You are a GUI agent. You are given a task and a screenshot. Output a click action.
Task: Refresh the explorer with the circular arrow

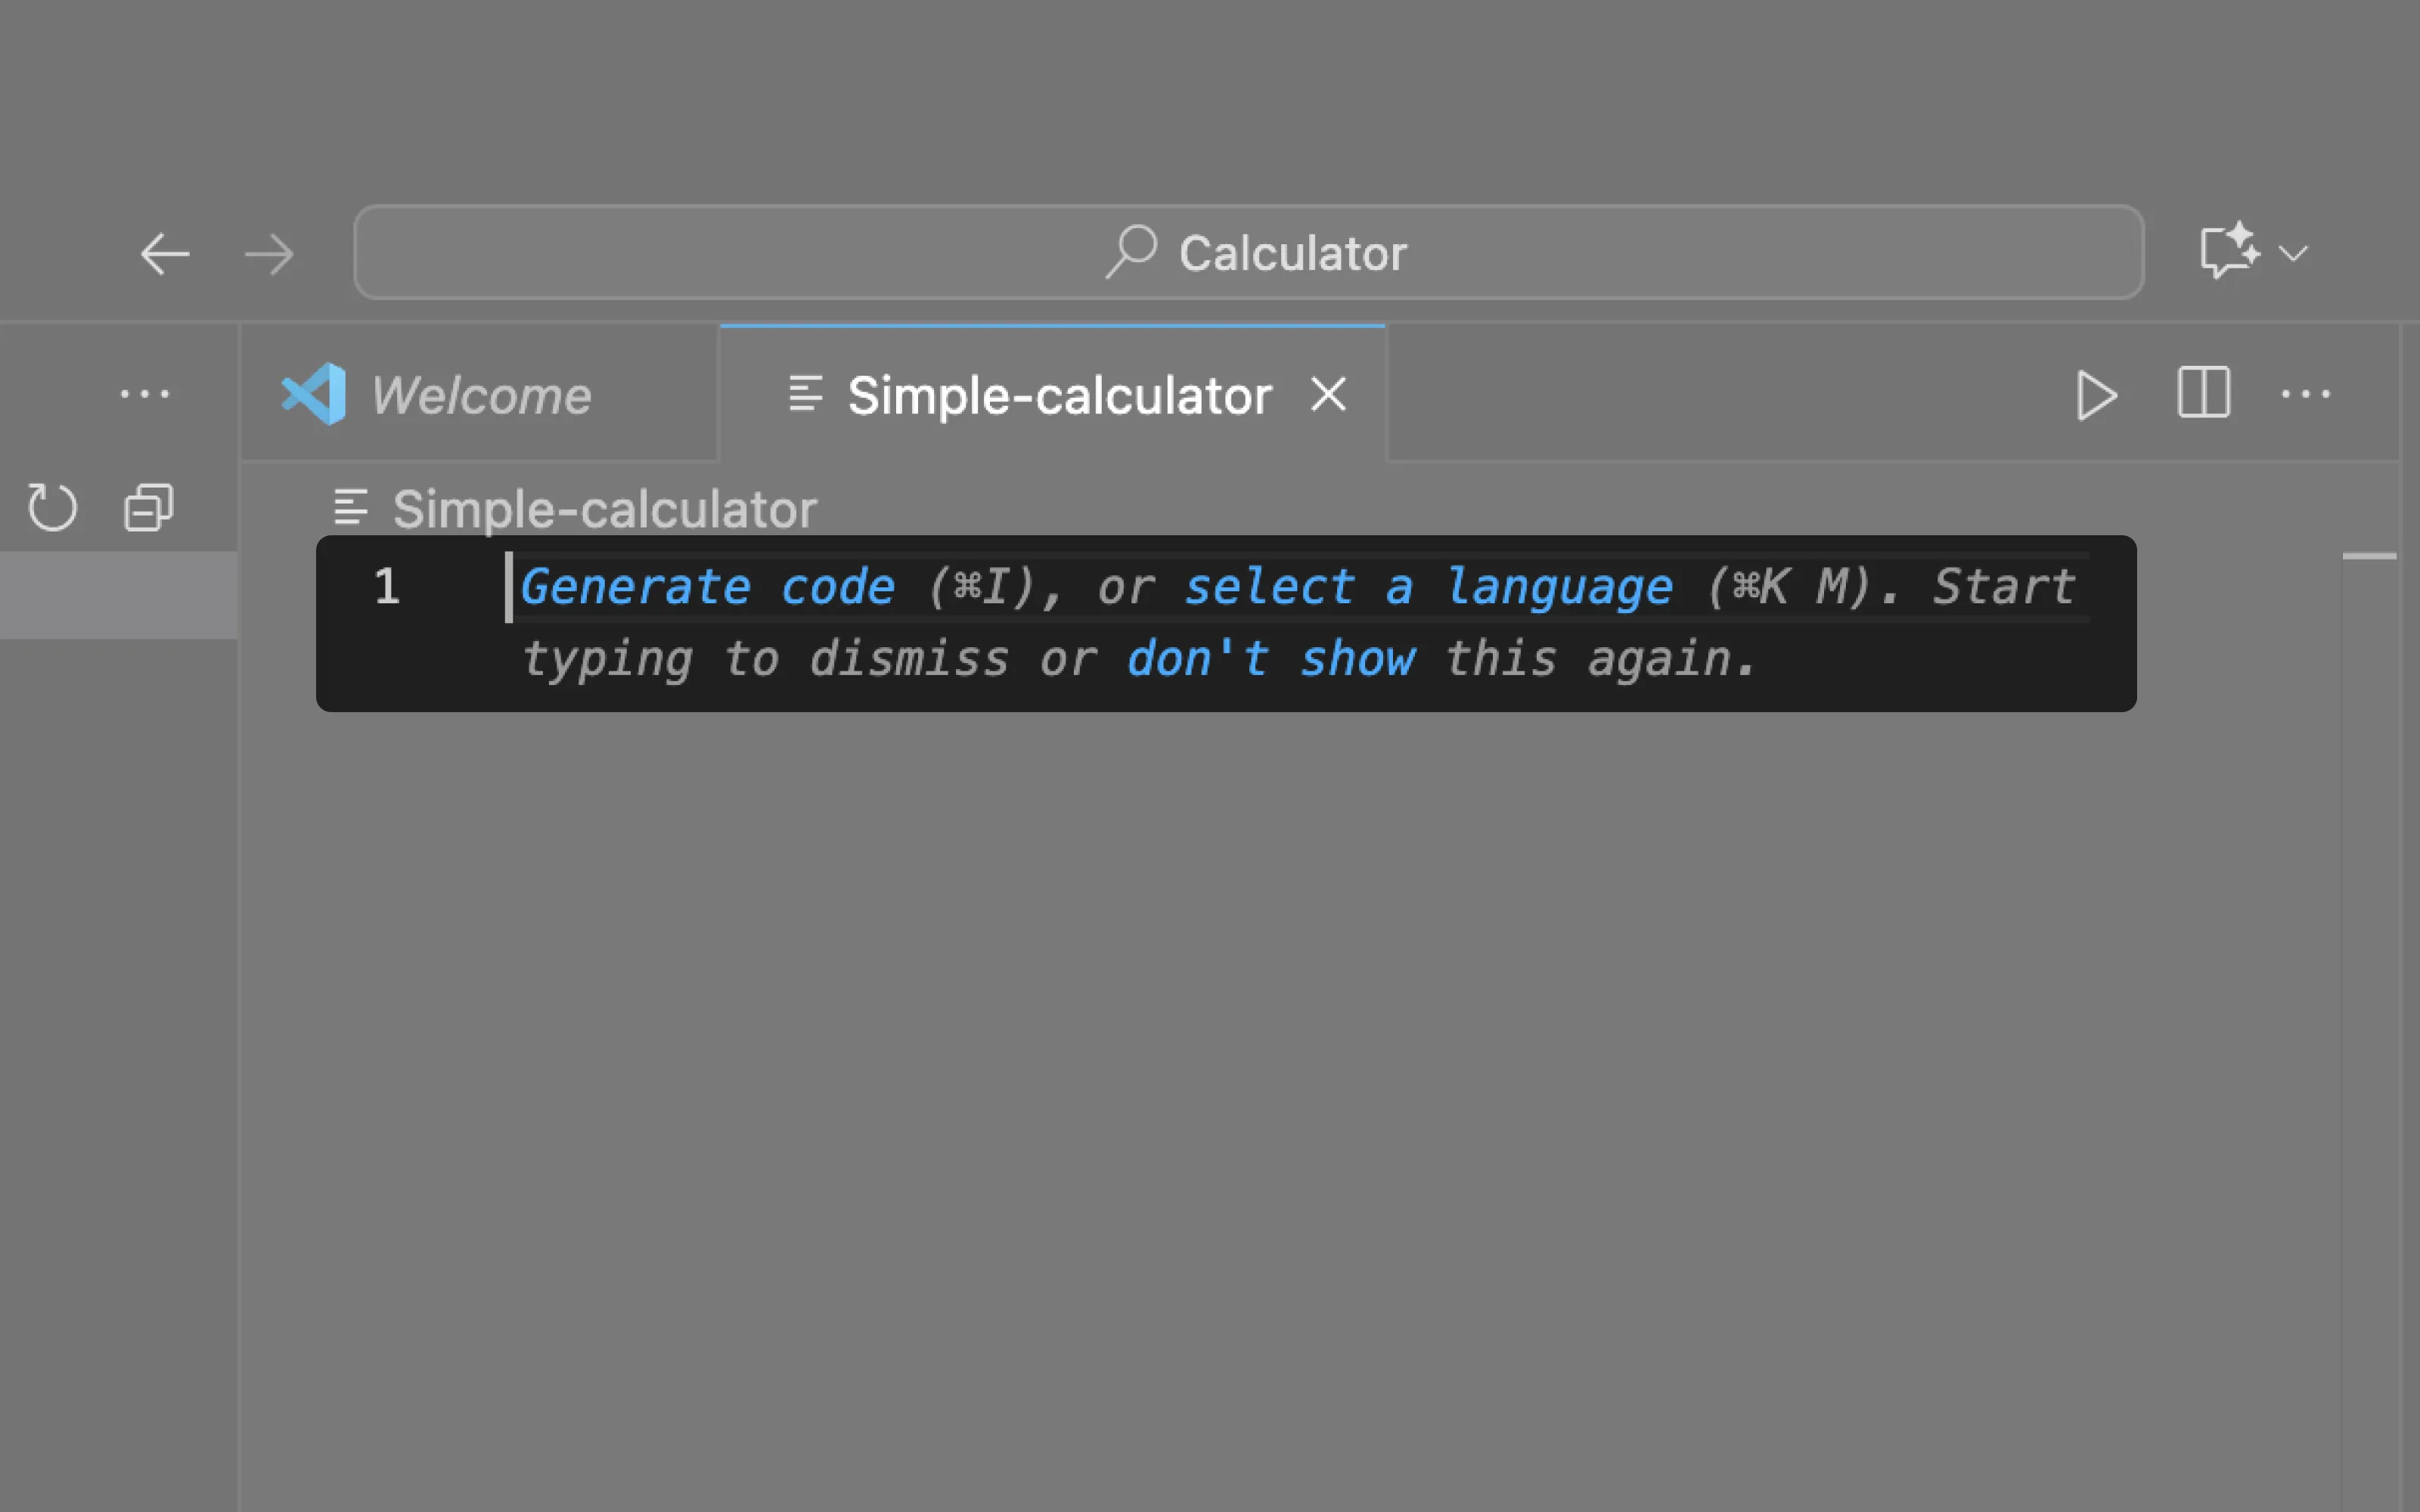pos(52,507)
